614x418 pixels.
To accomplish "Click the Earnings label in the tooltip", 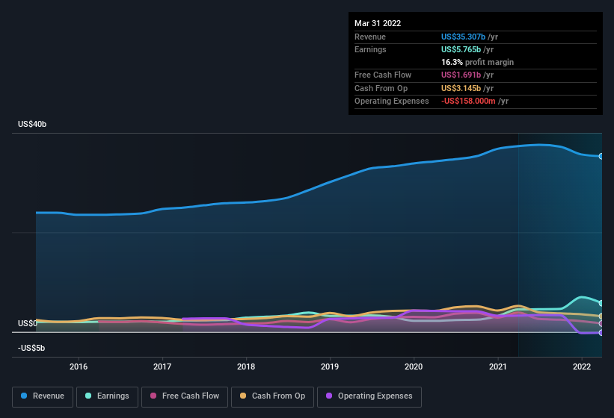I will pyautogui.click(x=370, y=49).
